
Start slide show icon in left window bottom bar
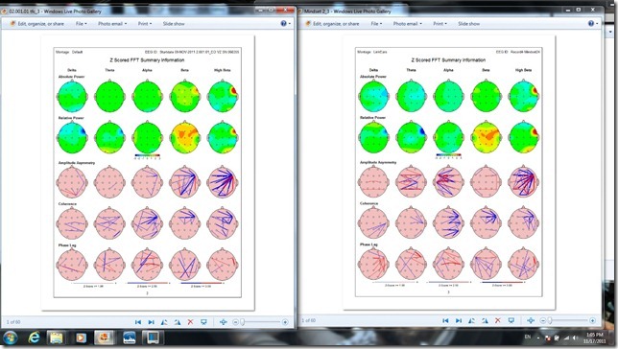click(x=203, y=322)
